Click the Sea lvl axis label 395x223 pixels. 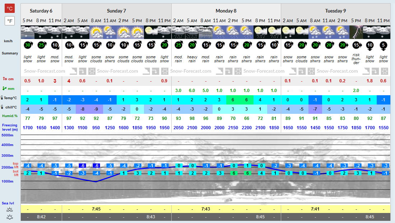pos(8,203)
